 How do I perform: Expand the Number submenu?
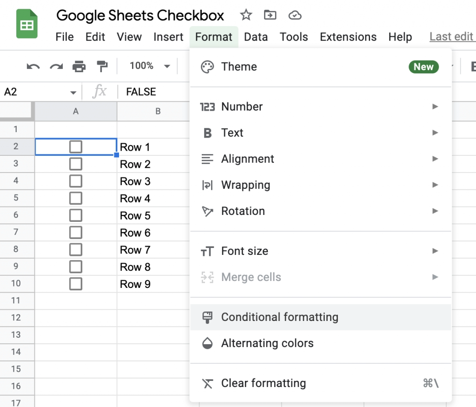[242, 107]
